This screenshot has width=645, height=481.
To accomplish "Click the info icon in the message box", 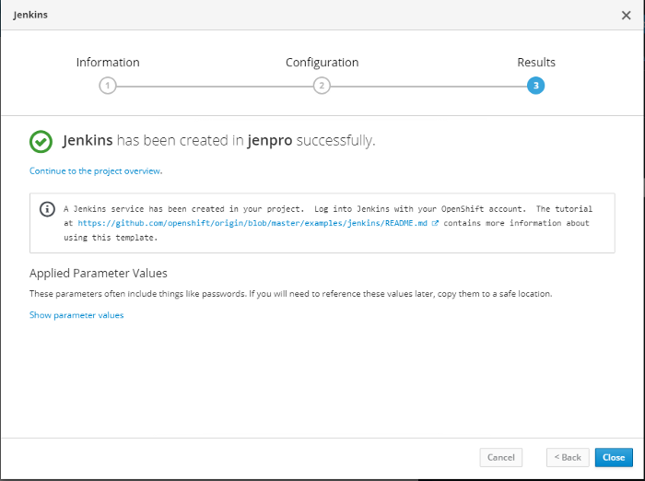I will [47, 209].
